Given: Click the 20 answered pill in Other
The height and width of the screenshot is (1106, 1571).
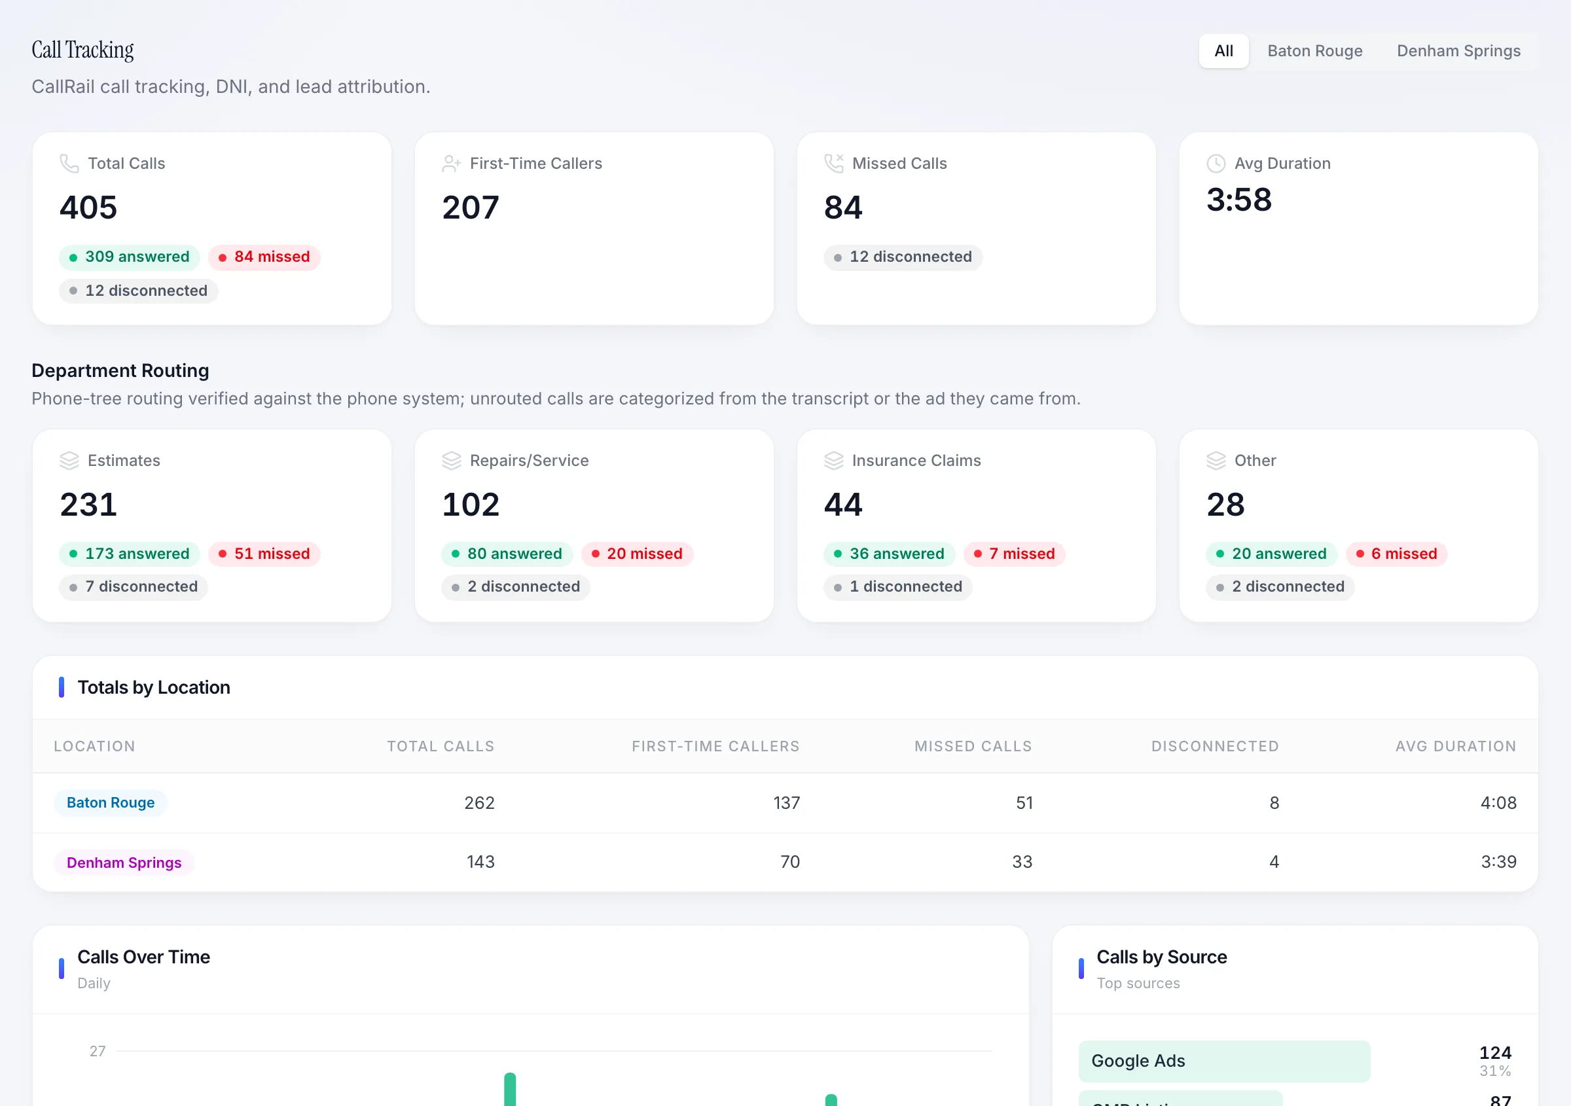Looking at the screenshot, I should [1271, 554].
